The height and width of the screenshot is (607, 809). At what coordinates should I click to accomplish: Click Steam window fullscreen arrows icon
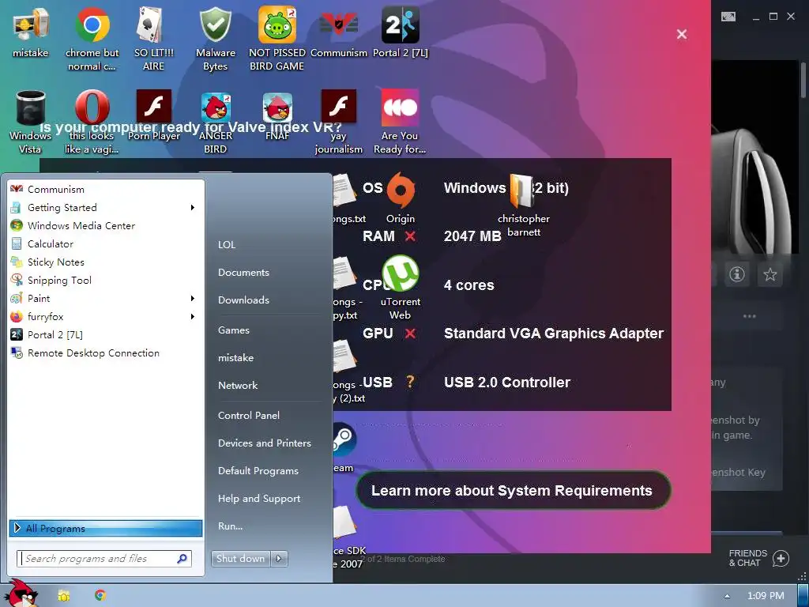[x=728, y=17]
